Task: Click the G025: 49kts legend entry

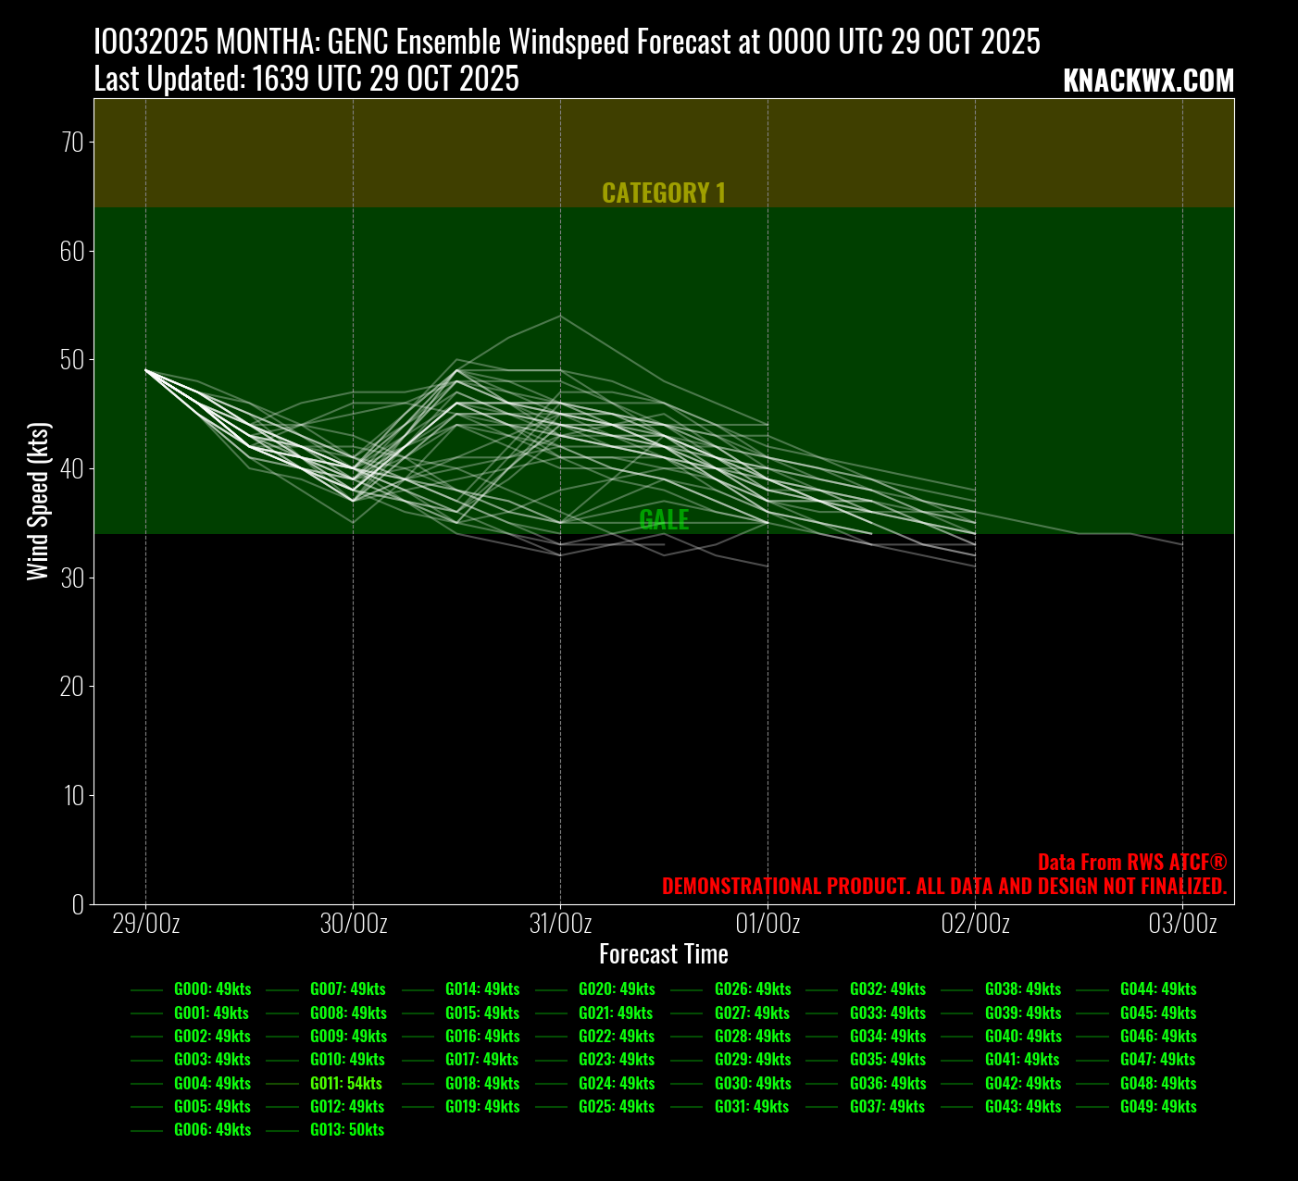Action: point(616,1106)
